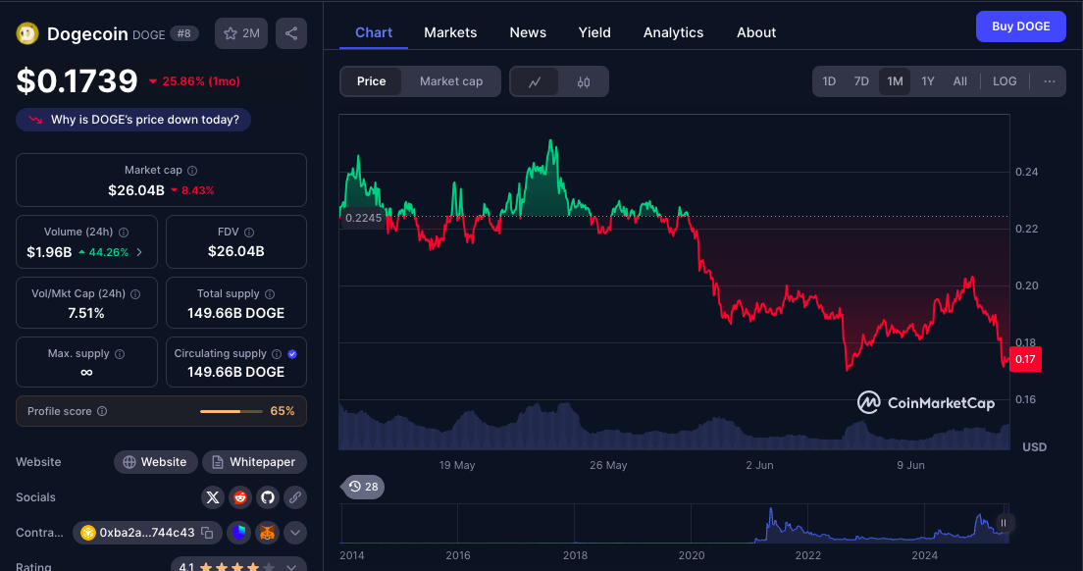Set chart range to 1D
1083x571 pixels.
829,81
